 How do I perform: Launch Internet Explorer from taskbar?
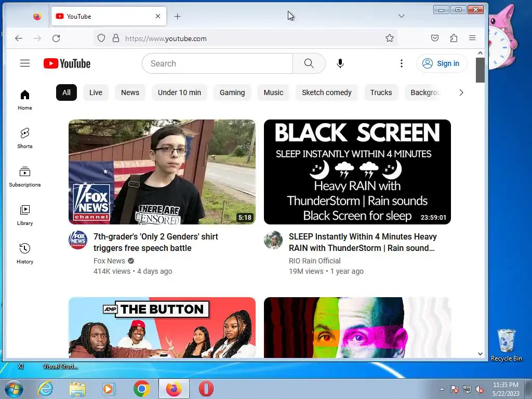point(45,389)
